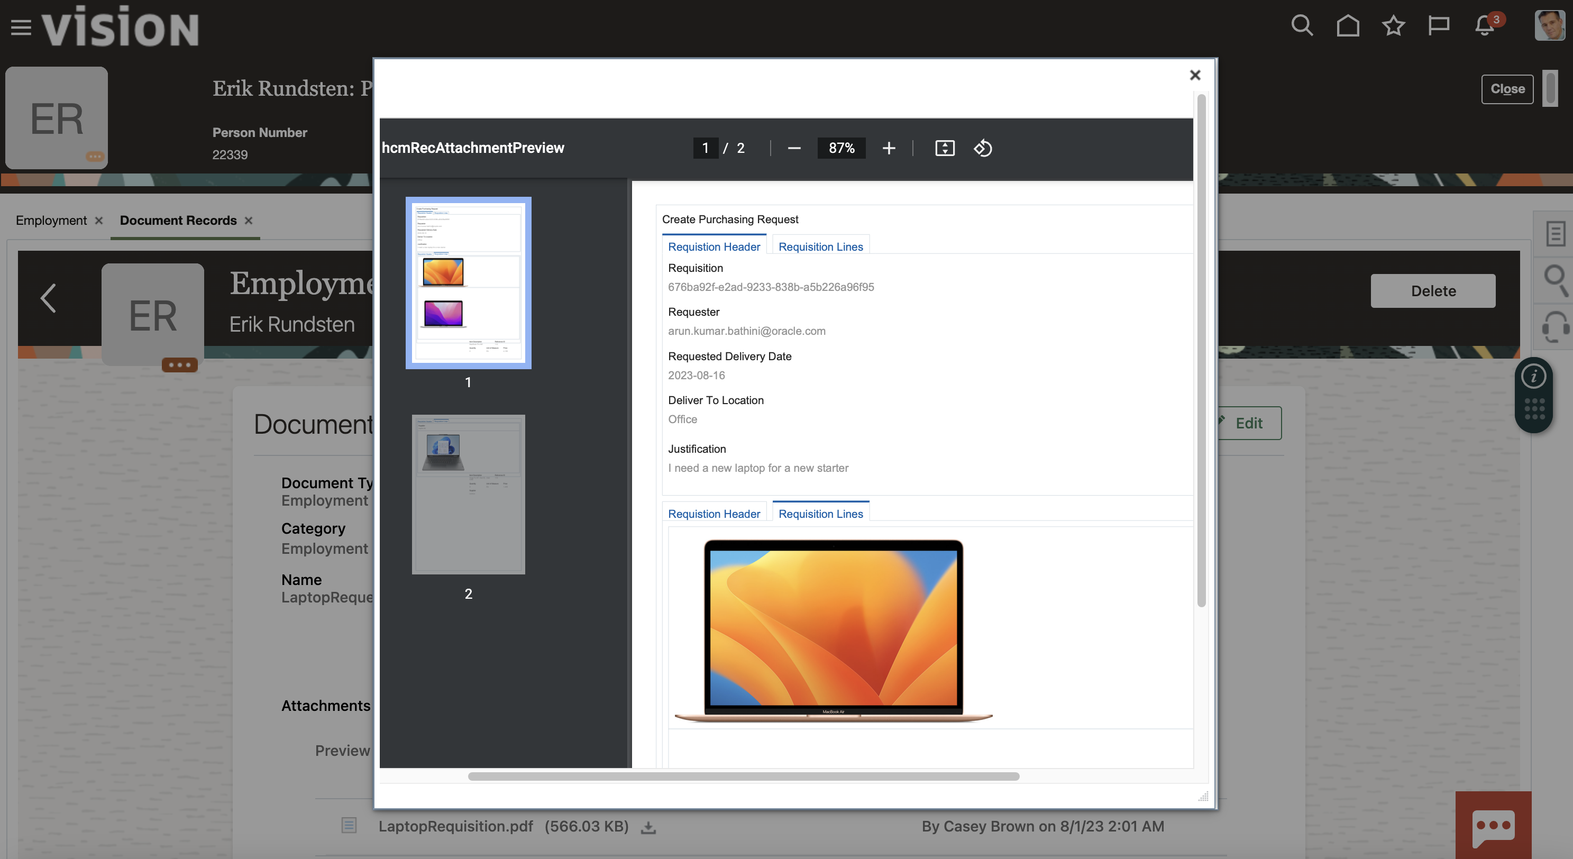This screenshot has height=859, width=1573.
Task: Click the PDF zoom out minus icon
Action: (794, 148)
